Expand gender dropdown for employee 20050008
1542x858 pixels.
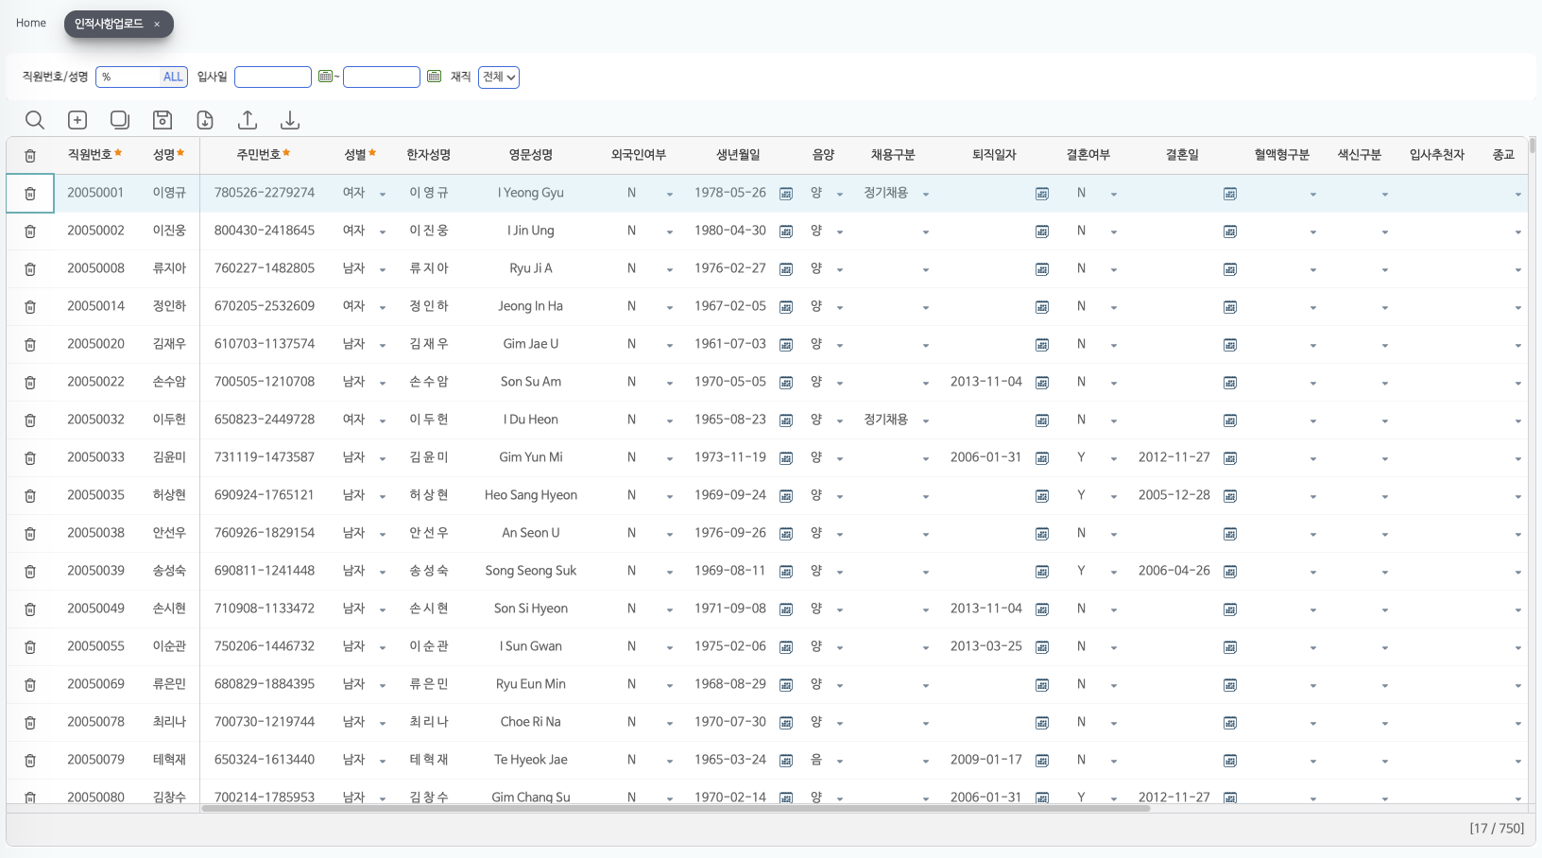click(383, 270)
